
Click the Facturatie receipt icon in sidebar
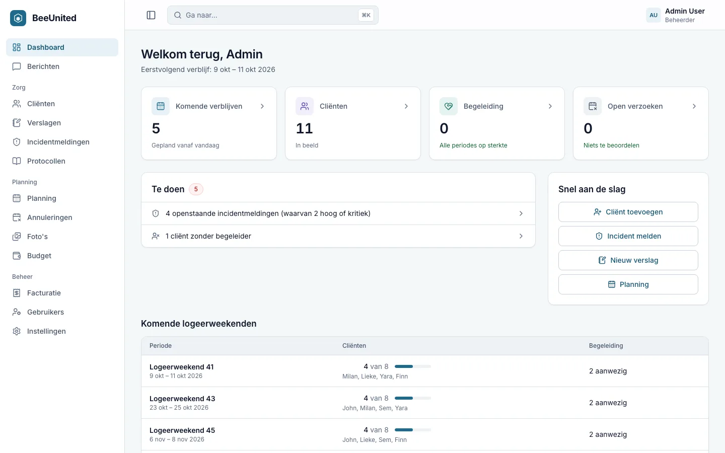point(17,293)
